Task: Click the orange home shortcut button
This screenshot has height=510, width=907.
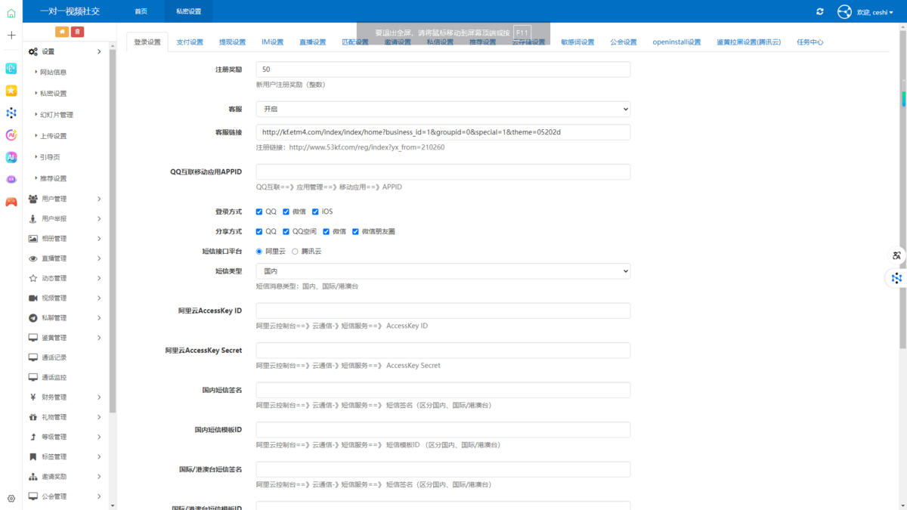Action: 61,32
